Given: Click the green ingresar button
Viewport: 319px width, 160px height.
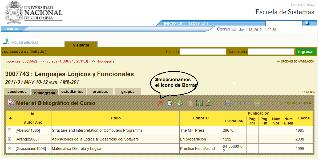Looking at the screenshot, I should [306, 52].
